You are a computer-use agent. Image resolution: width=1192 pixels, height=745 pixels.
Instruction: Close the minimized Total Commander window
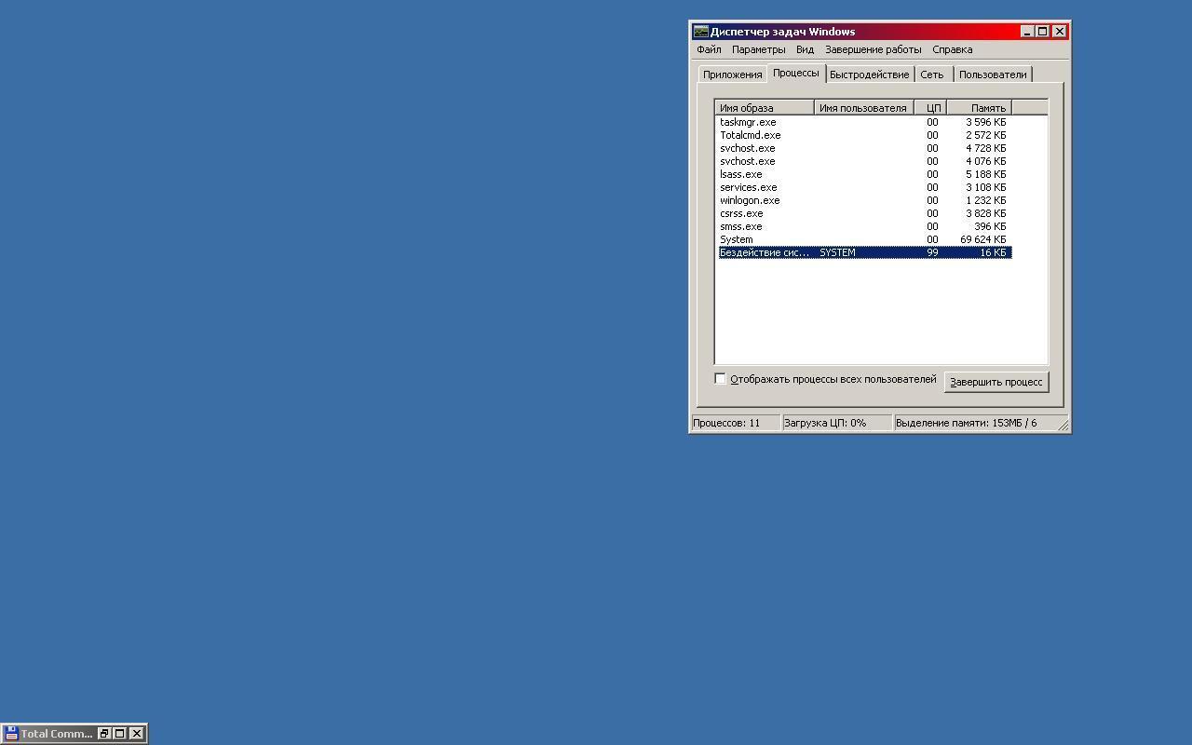[x=137, y=734]
